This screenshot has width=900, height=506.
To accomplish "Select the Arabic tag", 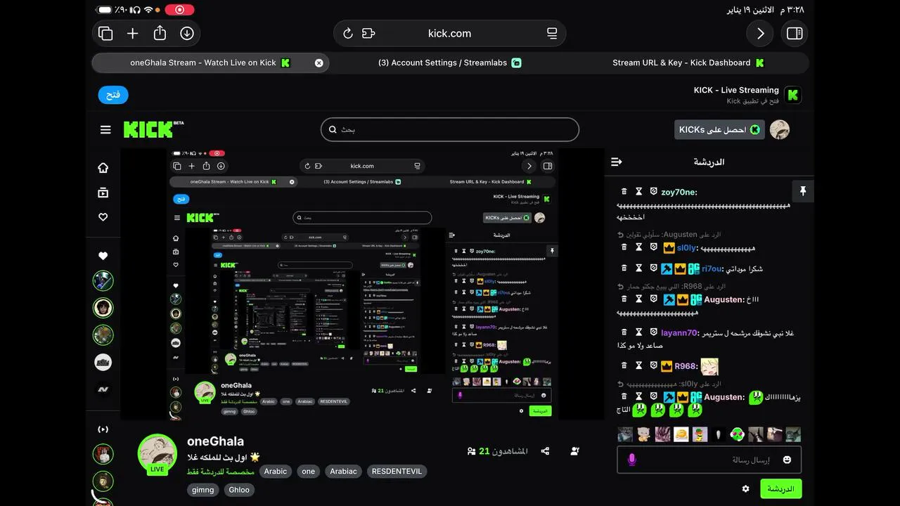I will pos(276,472).
